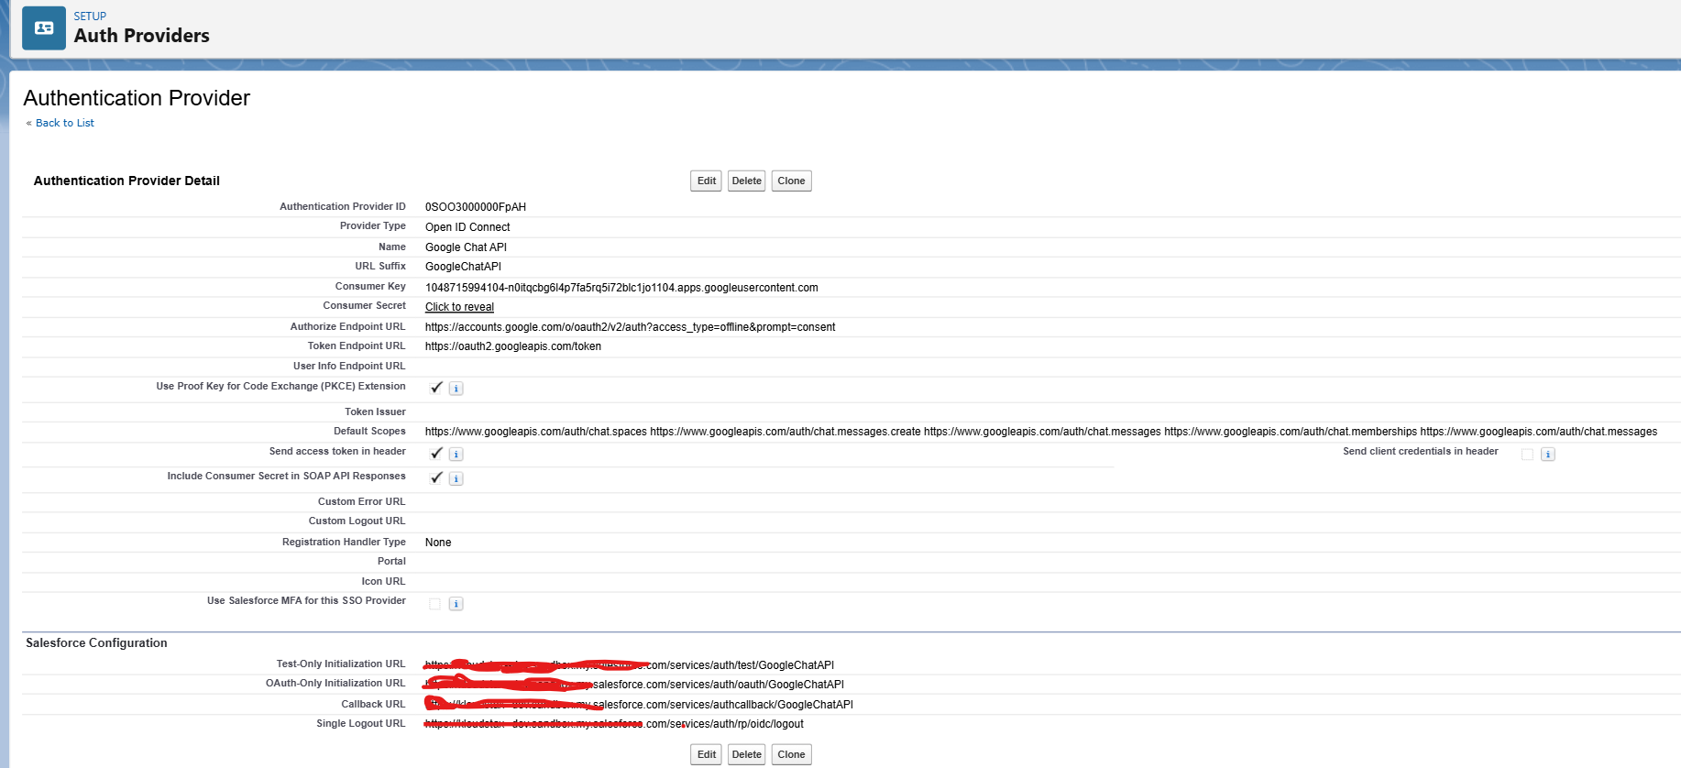Open info icon beside PKCE Extension checkbox

tap(456, 389)
